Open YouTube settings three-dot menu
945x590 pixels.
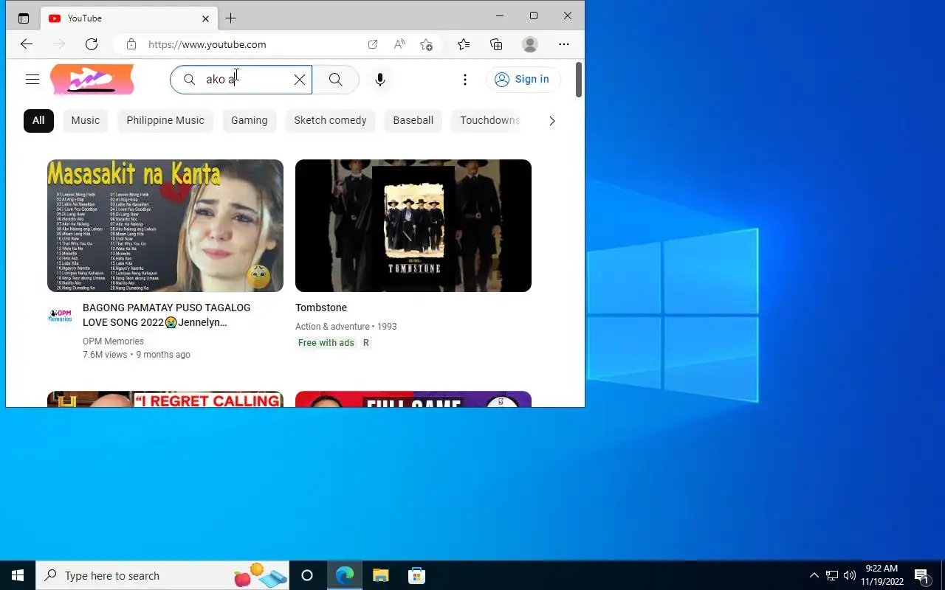tap(465, 80)
